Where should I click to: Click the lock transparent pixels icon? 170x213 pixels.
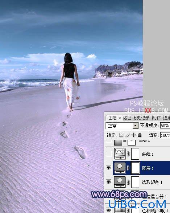(121, 135)
